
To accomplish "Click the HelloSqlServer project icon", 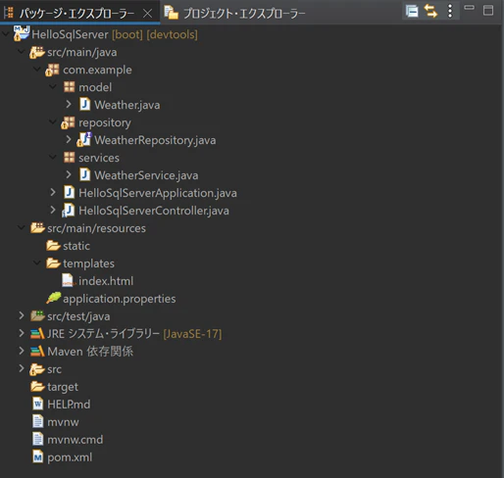I will (22, 34).
